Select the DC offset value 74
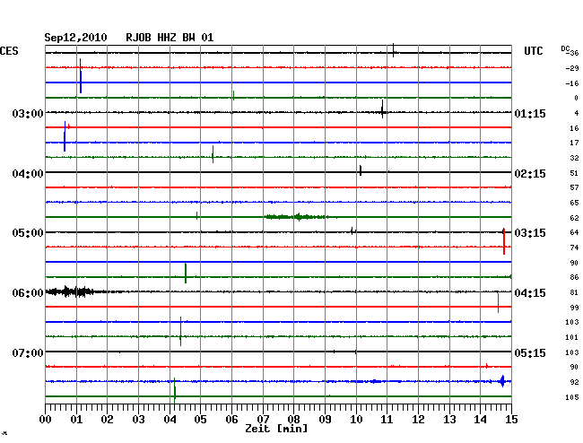The image size is (583, 443). click(x=574, y=248)
